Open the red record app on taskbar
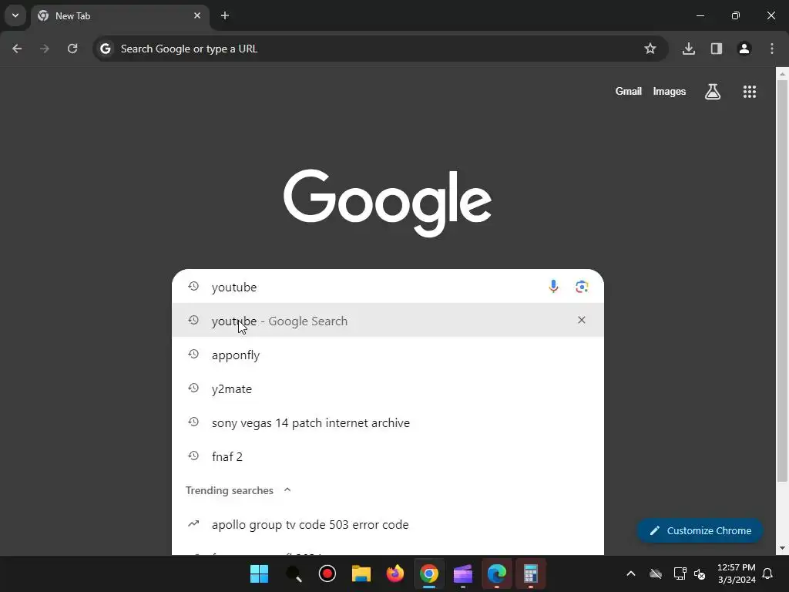This screenshot has width=789, height=592. click(327, 573)
